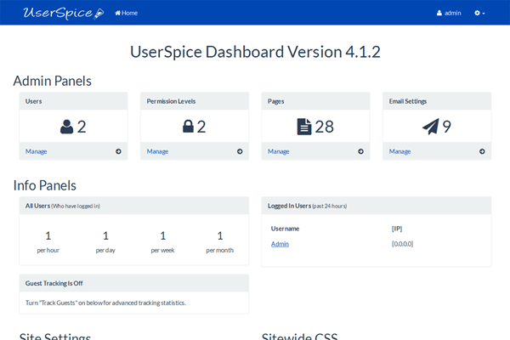This screenshot has height=340, width=510.
Task: Open the admin user profile link
Action: pyautogui.click(x=449, y=13)
